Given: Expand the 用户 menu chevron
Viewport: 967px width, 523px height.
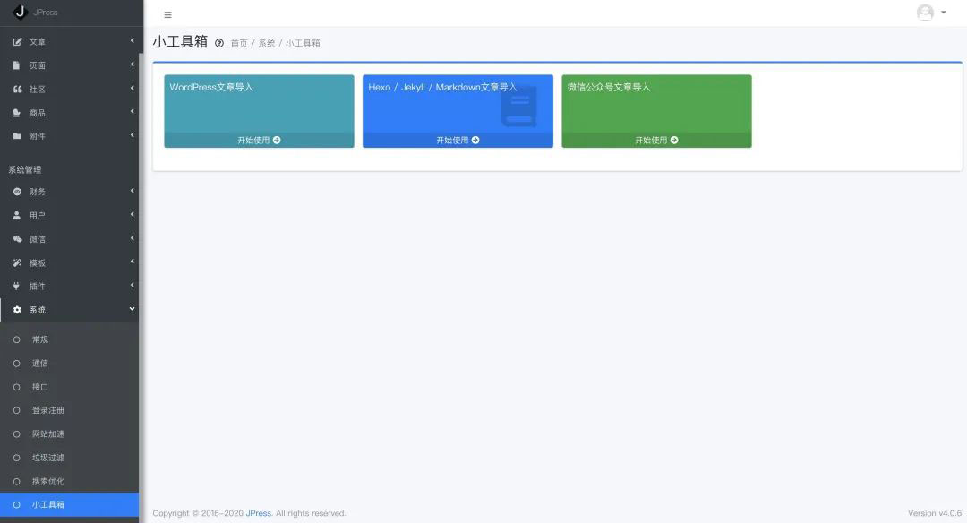Looking at the screenshot, I should point(132,215).
